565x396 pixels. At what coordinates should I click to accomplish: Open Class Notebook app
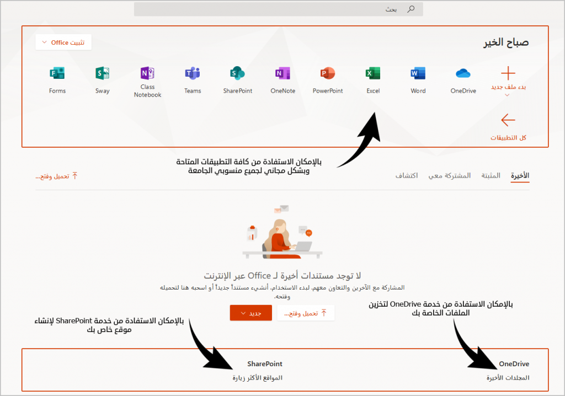tap(147, 74)
